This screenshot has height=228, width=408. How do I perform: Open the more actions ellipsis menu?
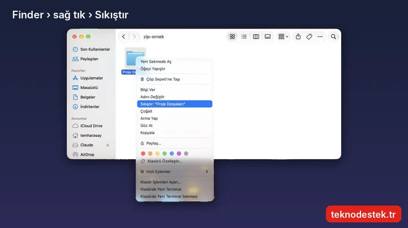(x=320, y=37)
